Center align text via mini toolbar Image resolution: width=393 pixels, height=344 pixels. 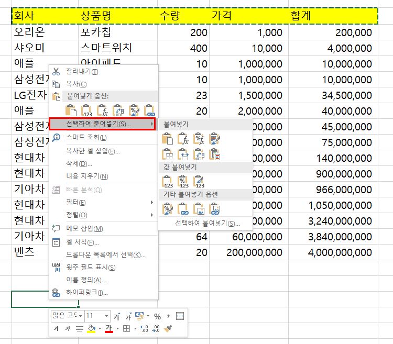(x=80, y=328)
